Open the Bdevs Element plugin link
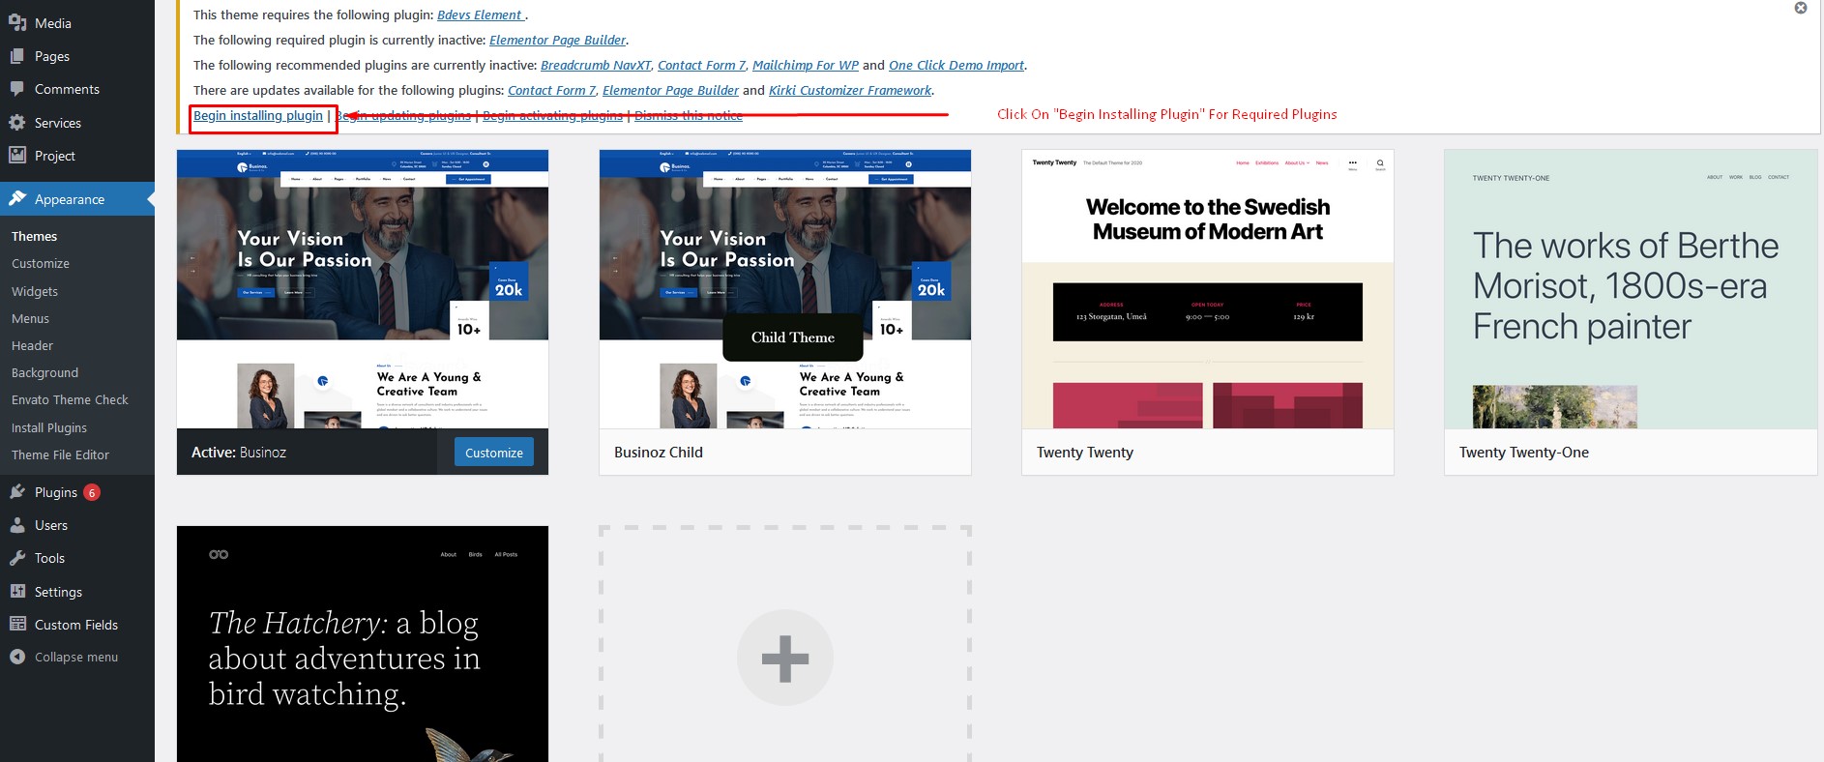1824x762 pixels. click(x=480, y=15)
